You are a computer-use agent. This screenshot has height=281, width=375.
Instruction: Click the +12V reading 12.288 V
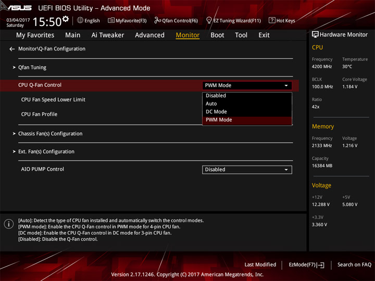tap(320, 205)
